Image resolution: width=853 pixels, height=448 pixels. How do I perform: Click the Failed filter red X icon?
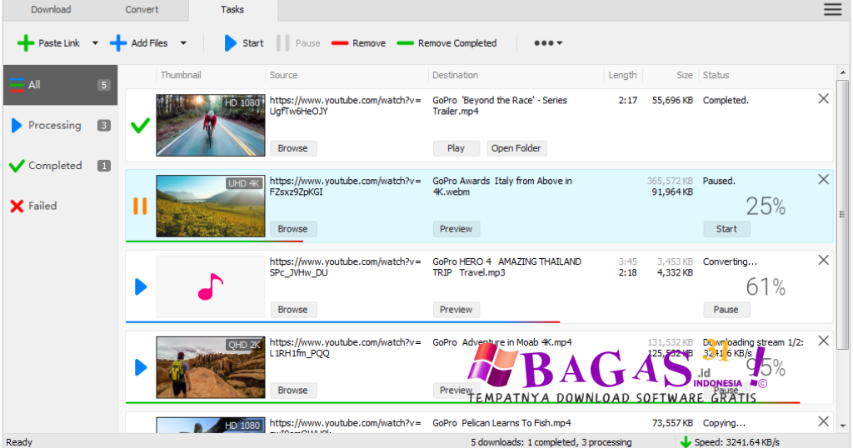[17, 206]
